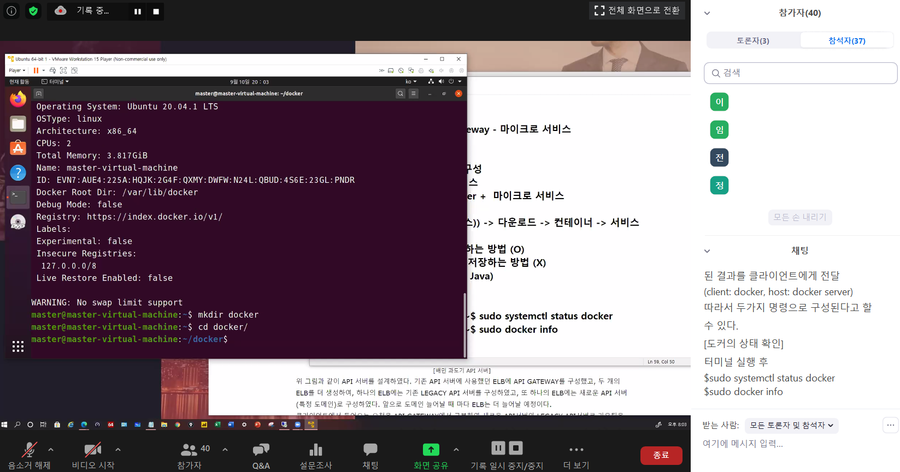Click the red End (종료) button
The height and width of the screenshot is (472, 900).
661,455
